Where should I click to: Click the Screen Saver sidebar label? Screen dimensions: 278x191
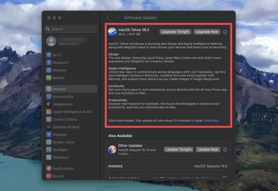pyautogui.click(x=64, y=142)
